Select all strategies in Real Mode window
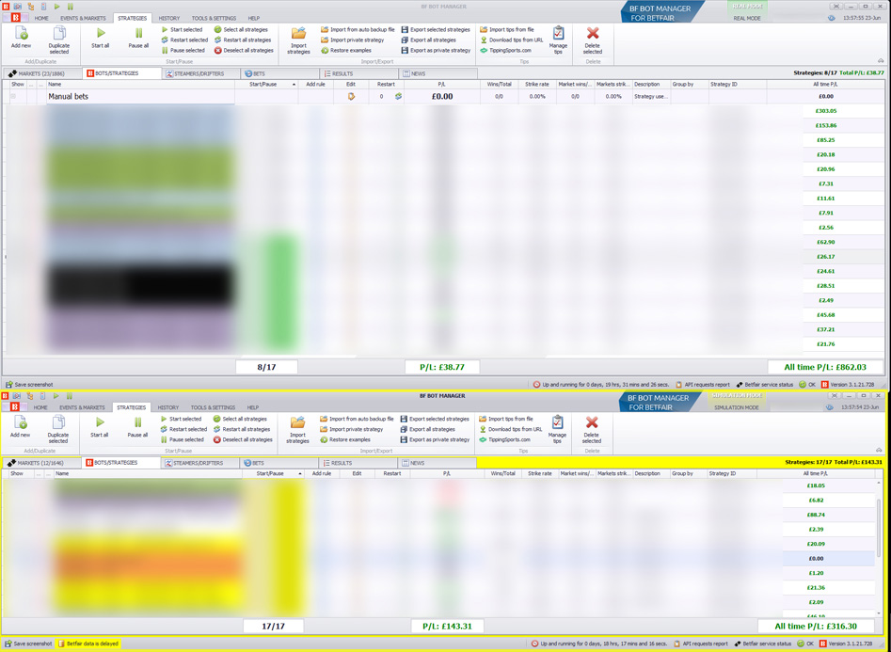 click(241, 29)
